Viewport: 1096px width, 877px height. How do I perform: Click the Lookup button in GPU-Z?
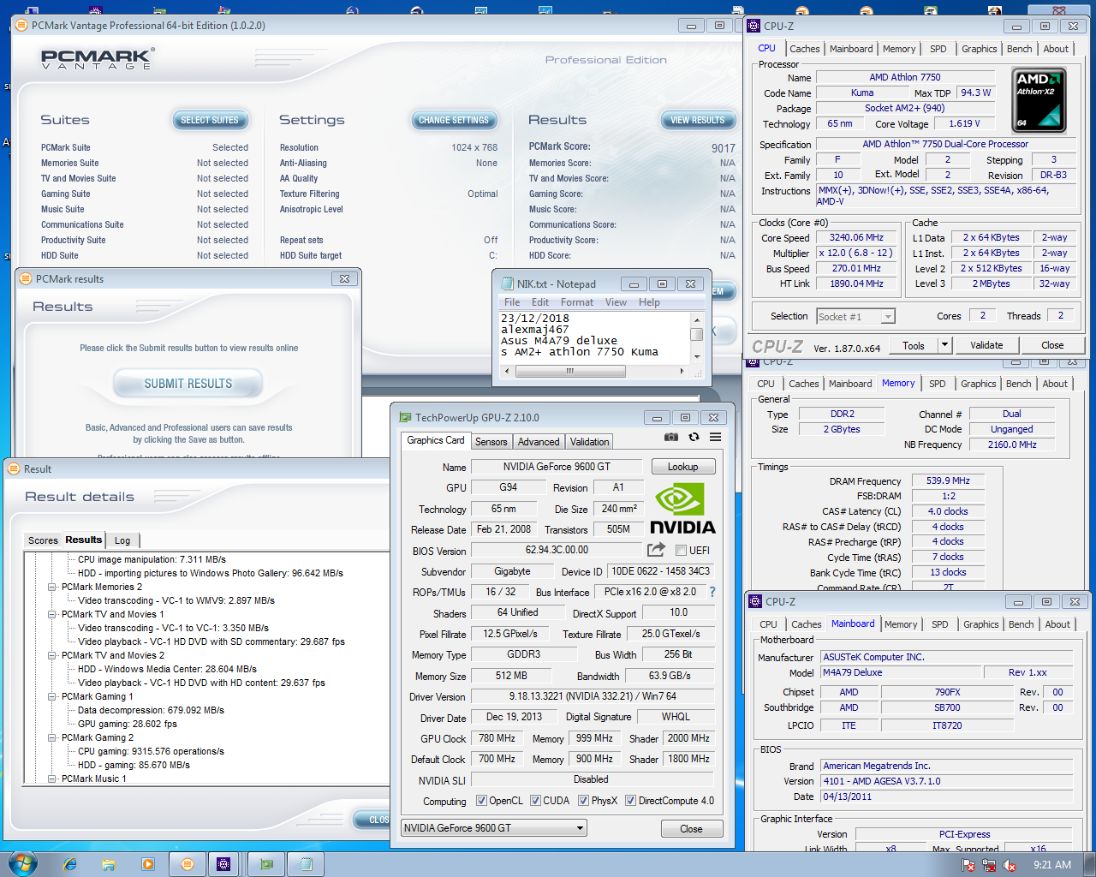pos(683,467)
